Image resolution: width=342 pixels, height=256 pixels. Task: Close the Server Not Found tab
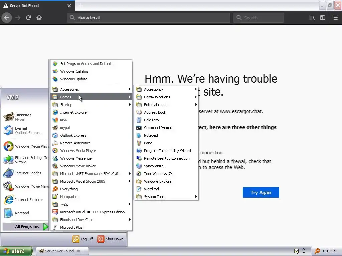(x=69, y=6)
